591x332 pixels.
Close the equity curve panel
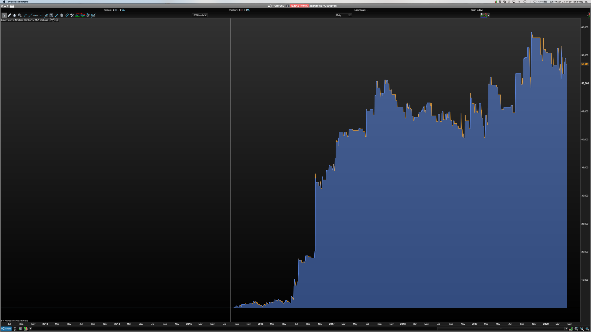[57, 20]
